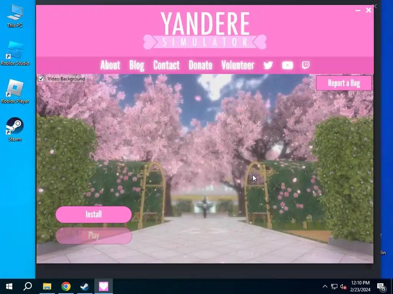Switch to Steam taskbar icon

[x=85, y=286]
